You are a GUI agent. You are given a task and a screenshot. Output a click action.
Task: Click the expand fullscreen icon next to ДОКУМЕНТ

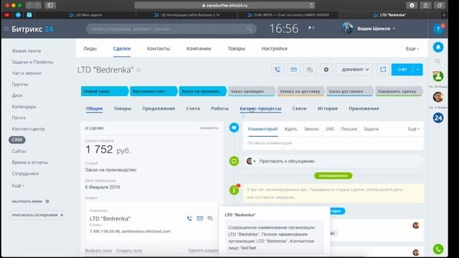[383, 70]
